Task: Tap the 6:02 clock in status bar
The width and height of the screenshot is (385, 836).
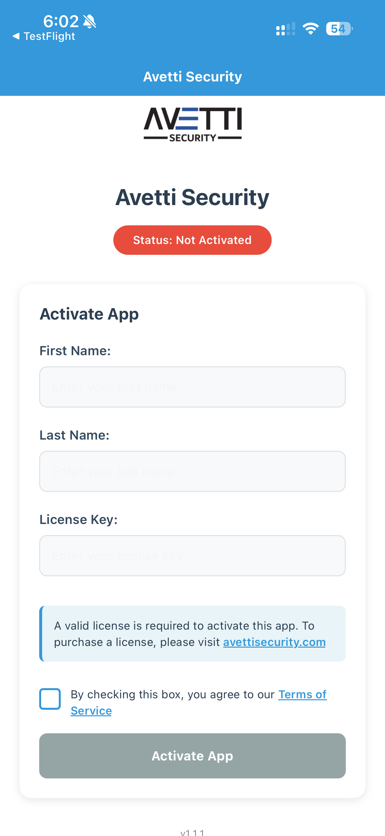Action: pyautogui.click(x=61, y=21)
